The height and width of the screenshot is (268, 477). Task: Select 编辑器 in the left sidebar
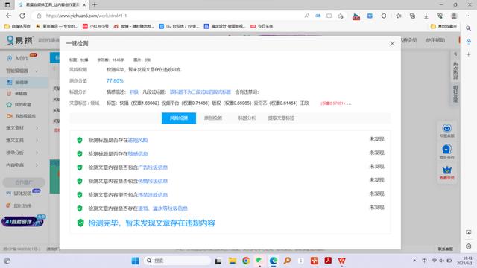22,83
